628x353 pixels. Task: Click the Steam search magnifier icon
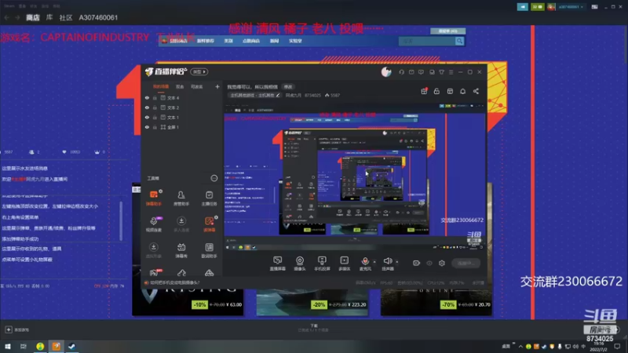pos(459,41)
